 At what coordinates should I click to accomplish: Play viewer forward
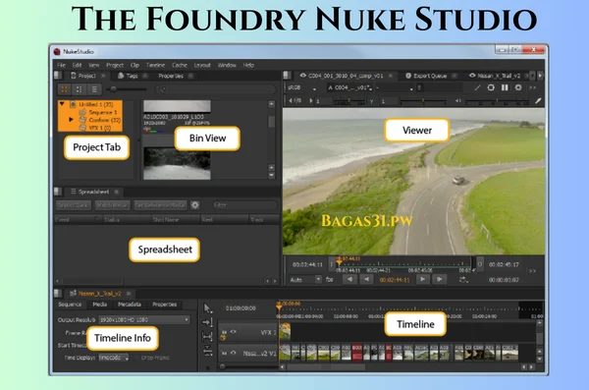(439, 279)
